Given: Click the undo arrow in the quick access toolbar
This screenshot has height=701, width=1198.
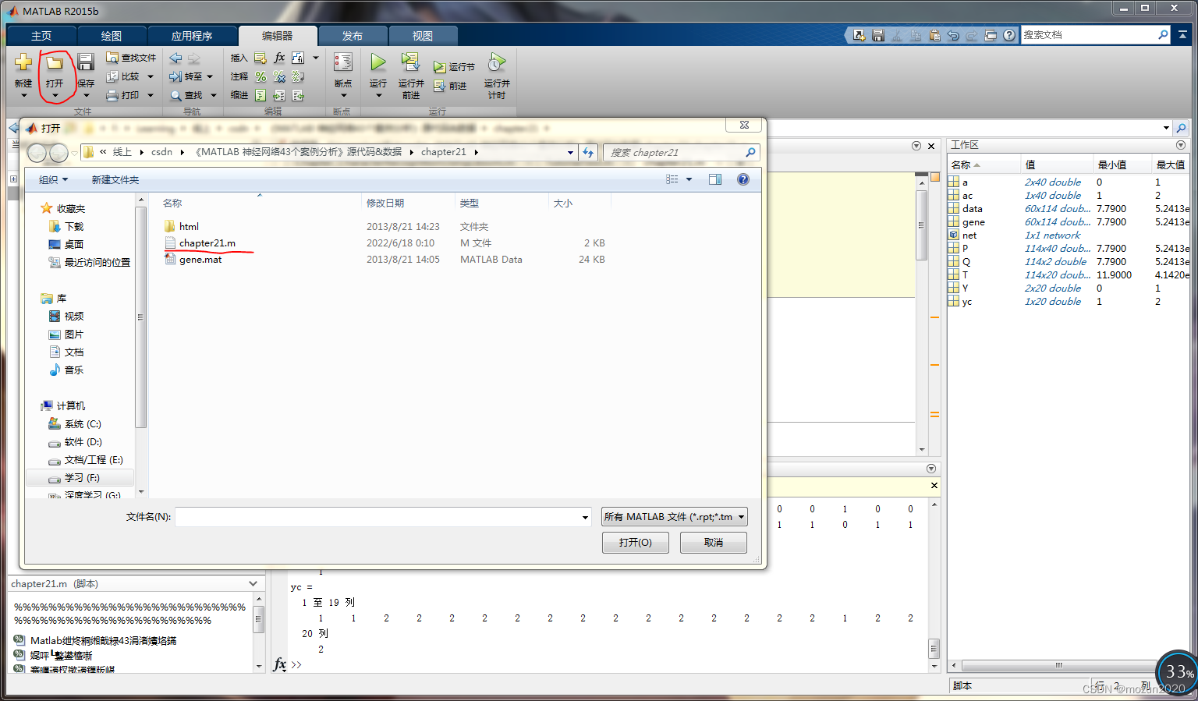Looking at the screenshot, I should [953, 35].
